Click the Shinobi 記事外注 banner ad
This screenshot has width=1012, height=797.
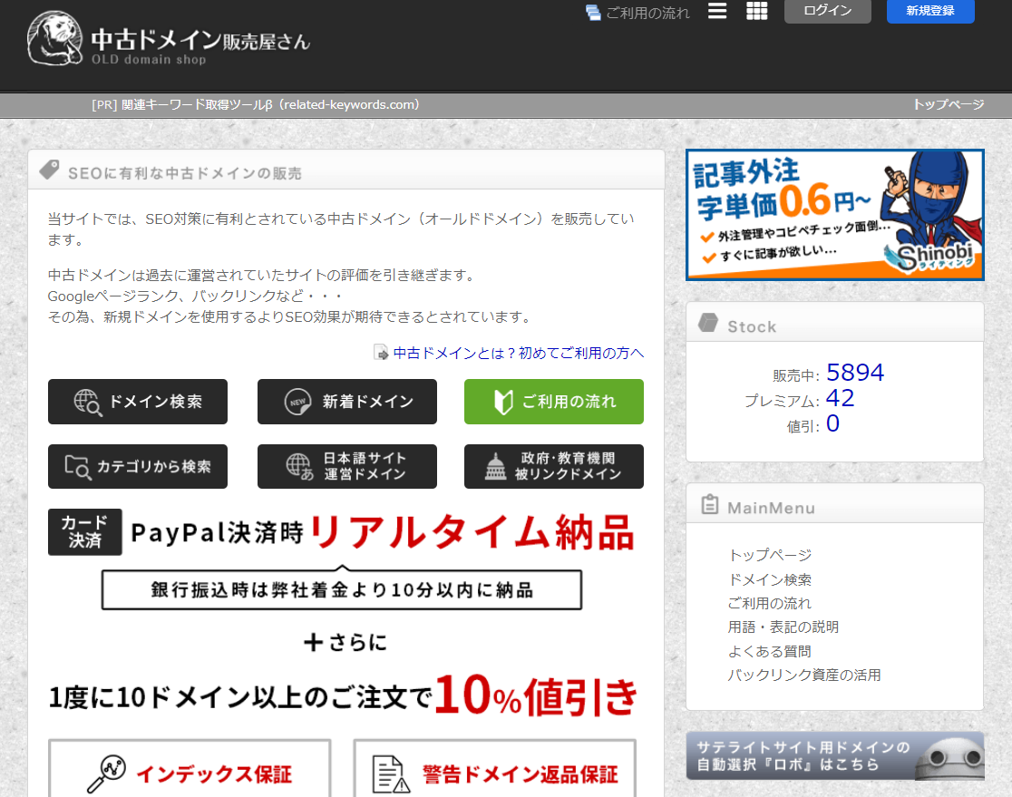click(x=834, y=215)
